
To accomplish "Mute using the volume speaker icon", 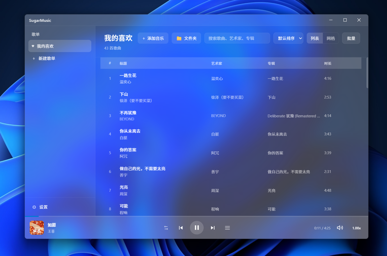I will pyautogui.click(x=340, y=228).
